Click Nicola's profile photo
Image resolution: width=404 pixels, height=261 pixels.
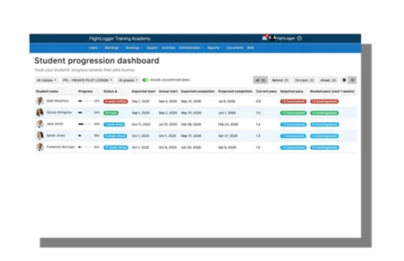[x=40, y=113]
